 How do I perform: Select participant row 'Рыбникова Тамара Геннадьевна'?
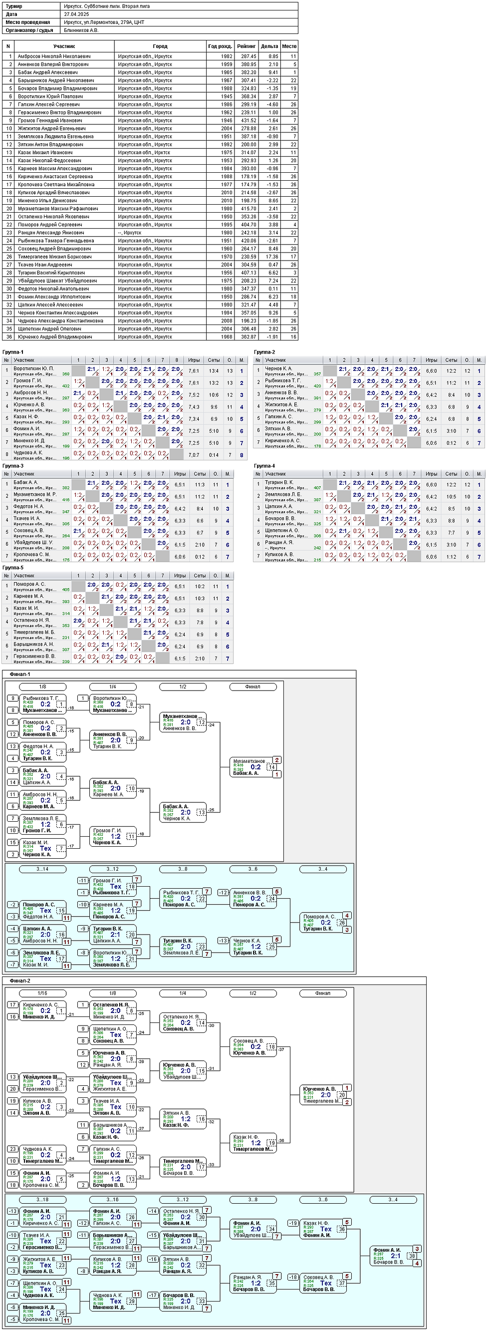pyautogui.click(x=150, y=241)
